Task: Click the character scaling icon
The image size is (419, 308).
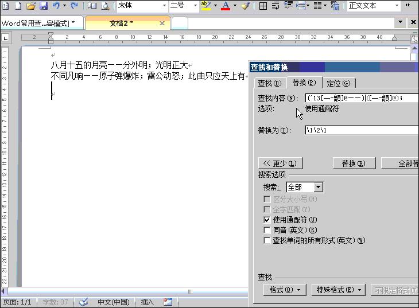Action: [x=335, y=6]
